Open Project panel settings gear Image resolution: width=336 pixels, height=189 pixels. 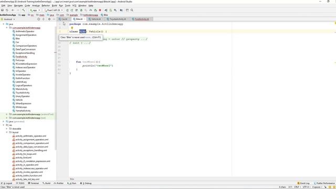click(49, 19)
